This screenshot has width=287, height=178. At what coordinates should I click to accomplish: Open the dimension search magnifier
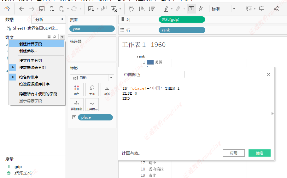(55, 37)
